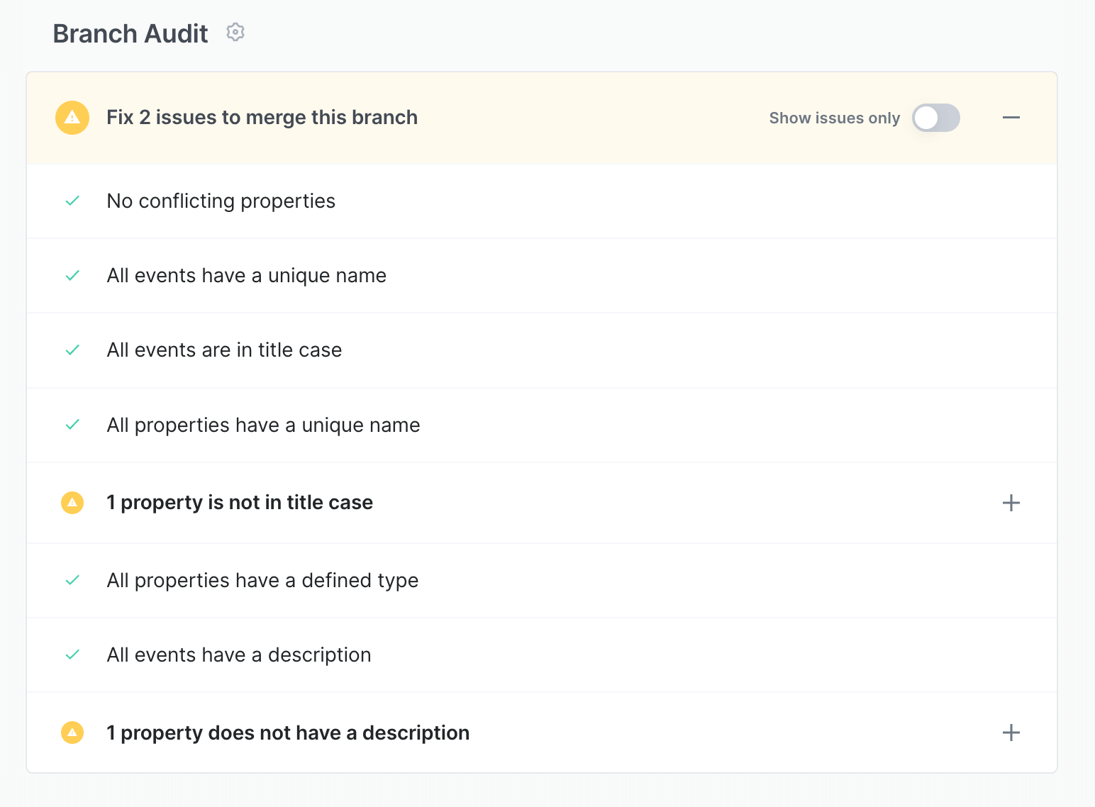This screenshot has width=1095, height=807.
Task: Switch the issues-only filter switch
Action: tap(935, 118)
